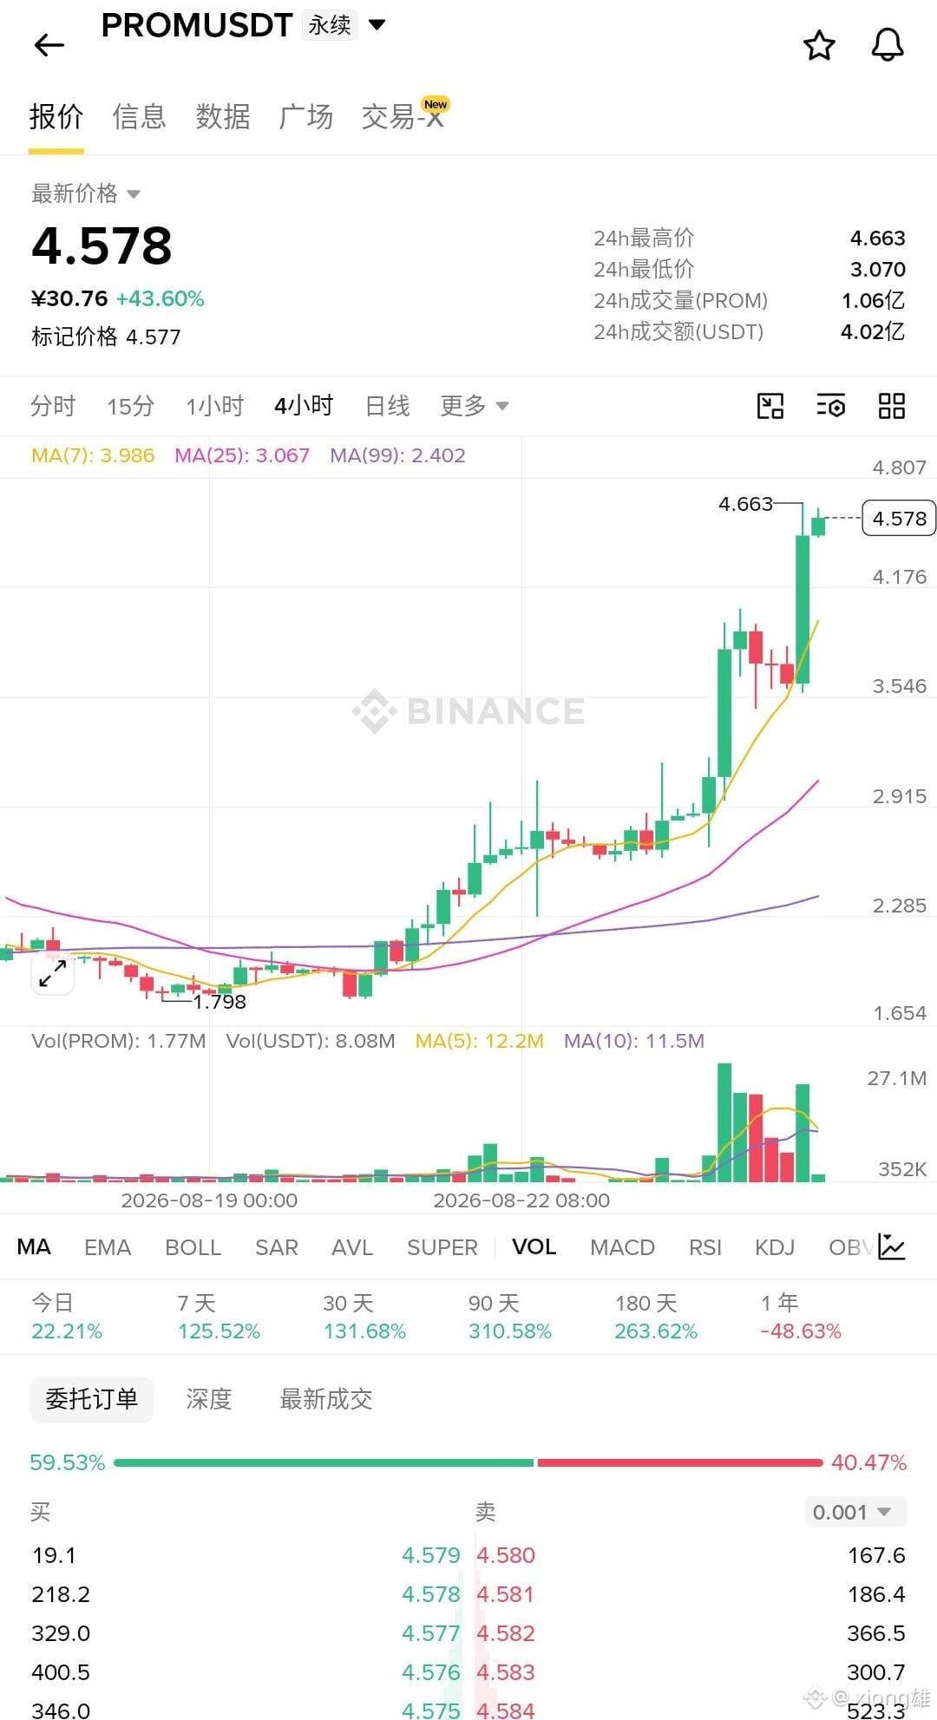Toggle the AVL indicator
The image size is (937, 1720).
(352, 1247)
